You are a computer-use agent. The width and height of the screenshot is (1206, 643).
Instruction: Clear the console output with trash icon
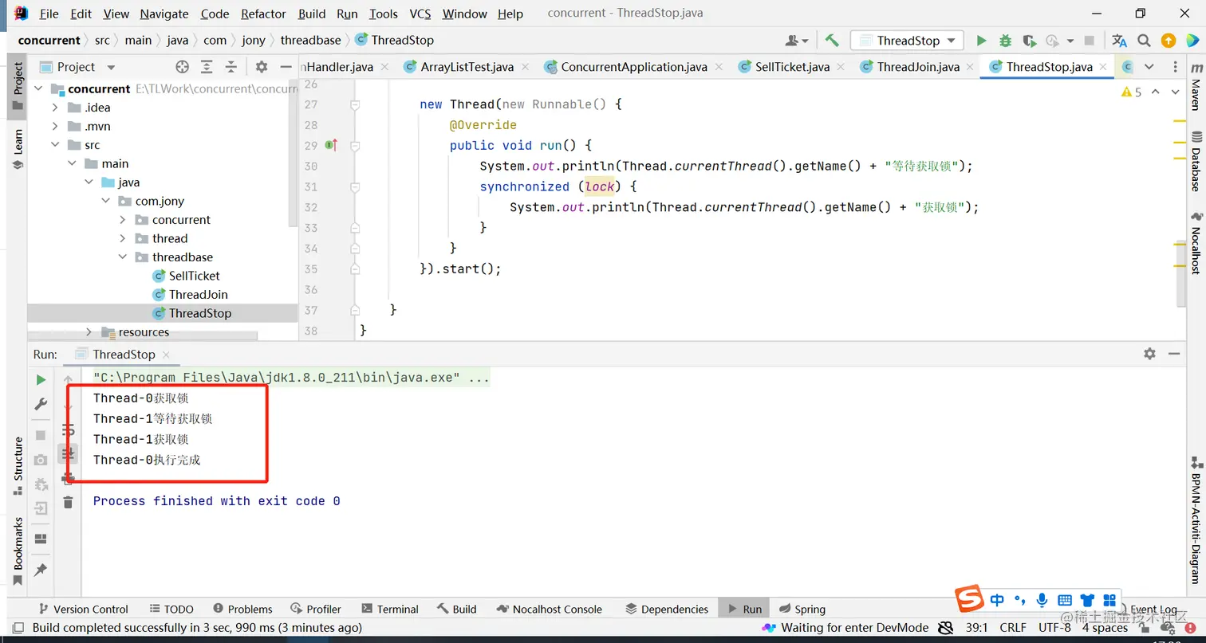[x=68, y=502]
